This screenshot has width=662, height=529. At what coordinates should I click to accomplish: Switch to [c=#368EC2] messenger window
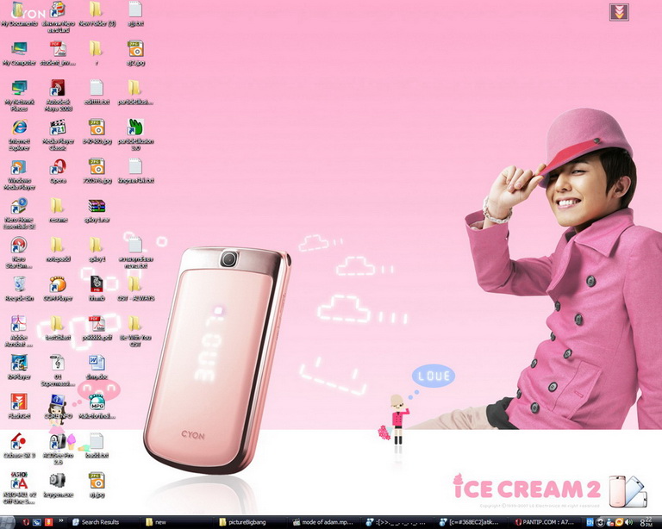[471, 522]
